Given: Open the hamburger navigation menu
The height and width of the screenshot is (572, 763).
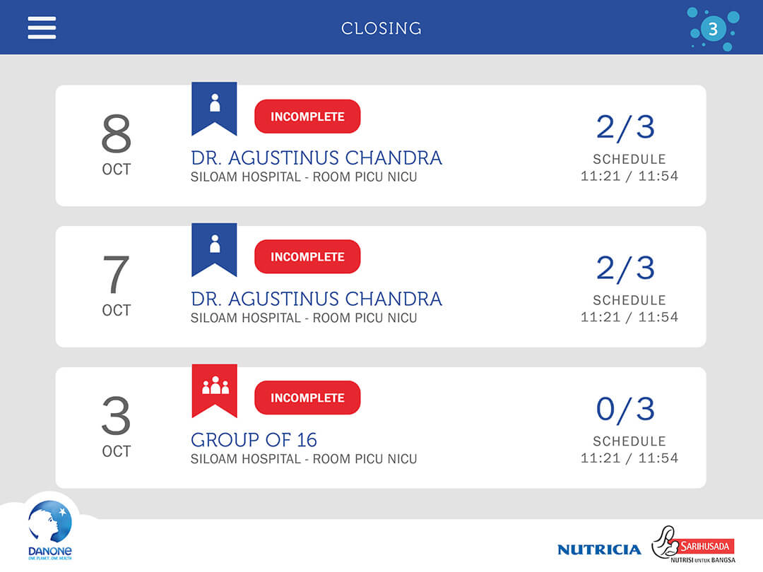Looking at the screenshot, I should [42, 27].
